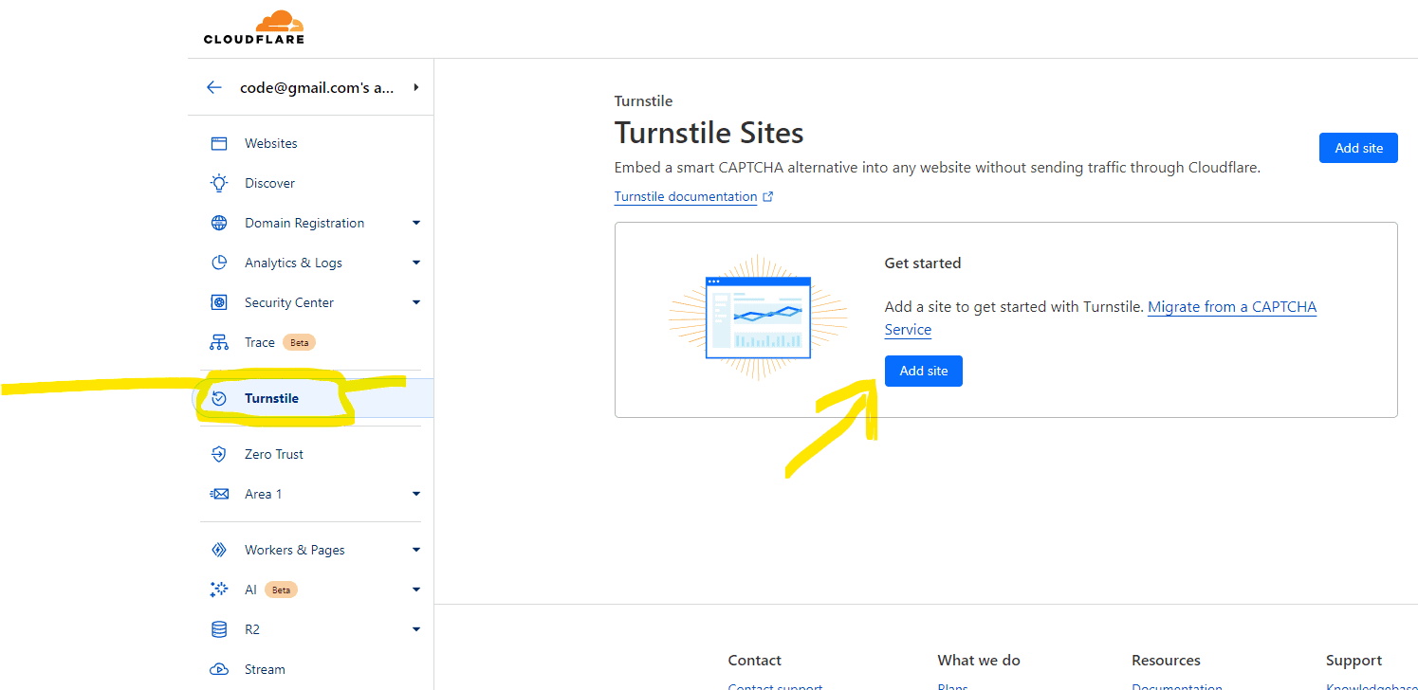Expand Domain Registration submenu arrow
The image size is (1418, 690).
tap(415, 223)
